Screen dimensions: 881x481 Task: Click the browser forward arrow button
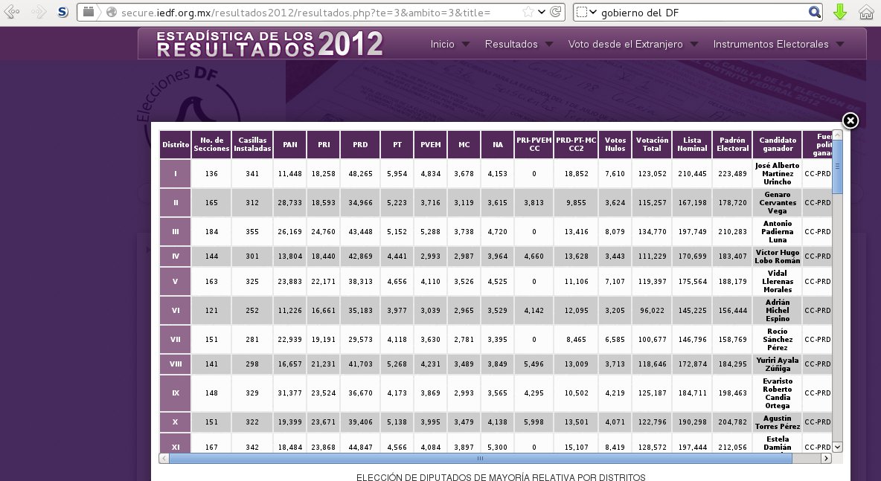coord(39,12)
